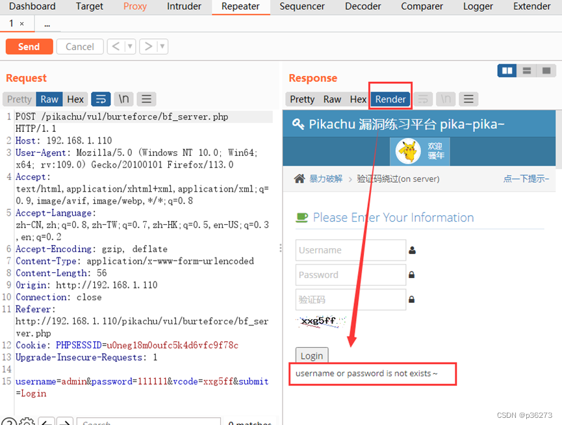Open the search settings gear icon
Image resolution: width=562 pixels, height=425 pixels.
[27, 421]
